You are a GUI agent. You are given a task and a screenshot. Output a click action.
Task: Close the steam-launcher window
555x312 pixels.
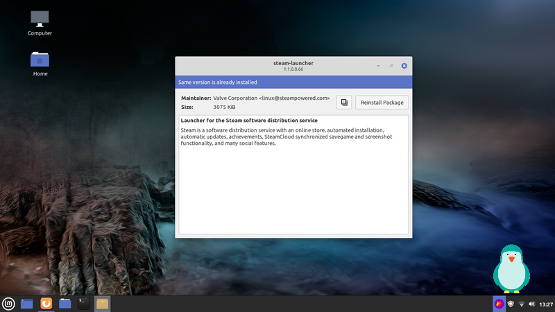pos(404,66)
